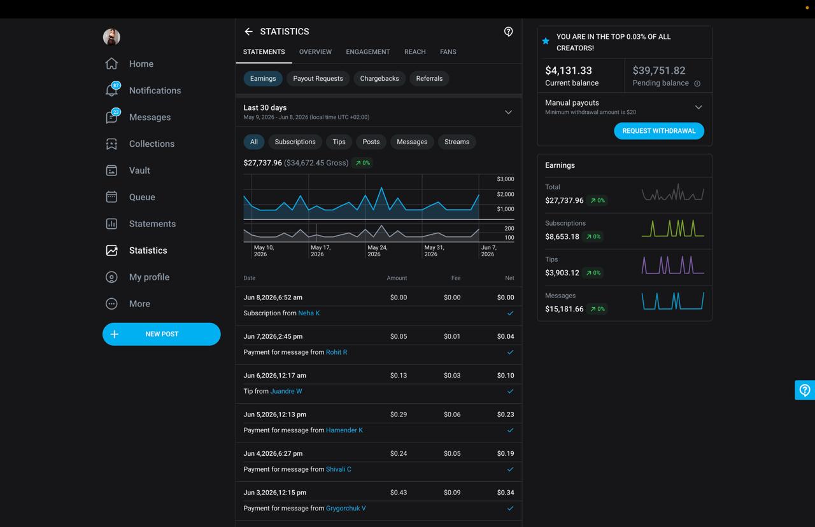The width and height of the screenshot is (815, 527).
Task: Click the Tips earnings $3,903.12 value
Action: tap(562, 273)
